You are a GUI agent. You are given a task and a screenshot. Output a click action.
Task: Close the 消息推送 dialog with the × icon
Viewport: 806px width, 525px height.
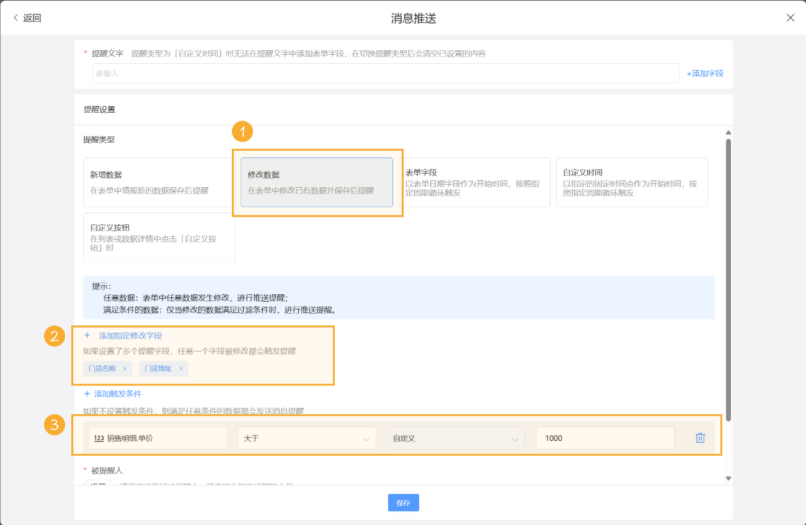pos(790,17)
